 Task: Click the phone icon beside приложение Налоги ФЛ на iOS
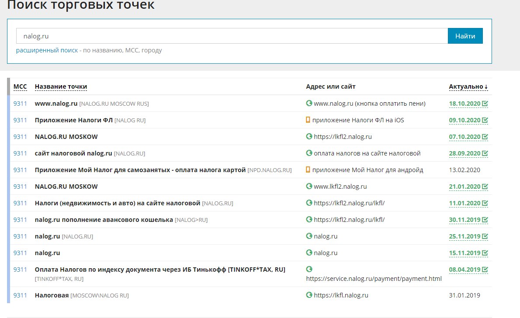(308, 120)
